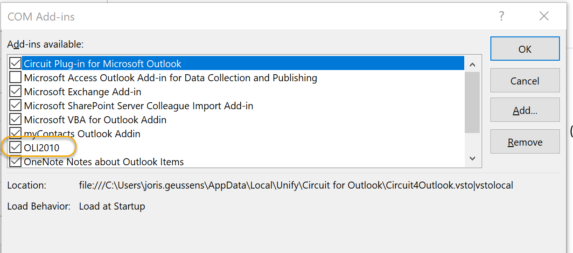Image resolution: width=573 pixels, height=253 pixels.
Task: Select OneNote Notes about Outlook Items text
Action: (x=104, y=162)
